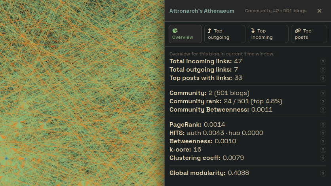Close the blog details panel
Image resolution: width=331 pixels, height=186 pixels.
click(x=320, y=11)
